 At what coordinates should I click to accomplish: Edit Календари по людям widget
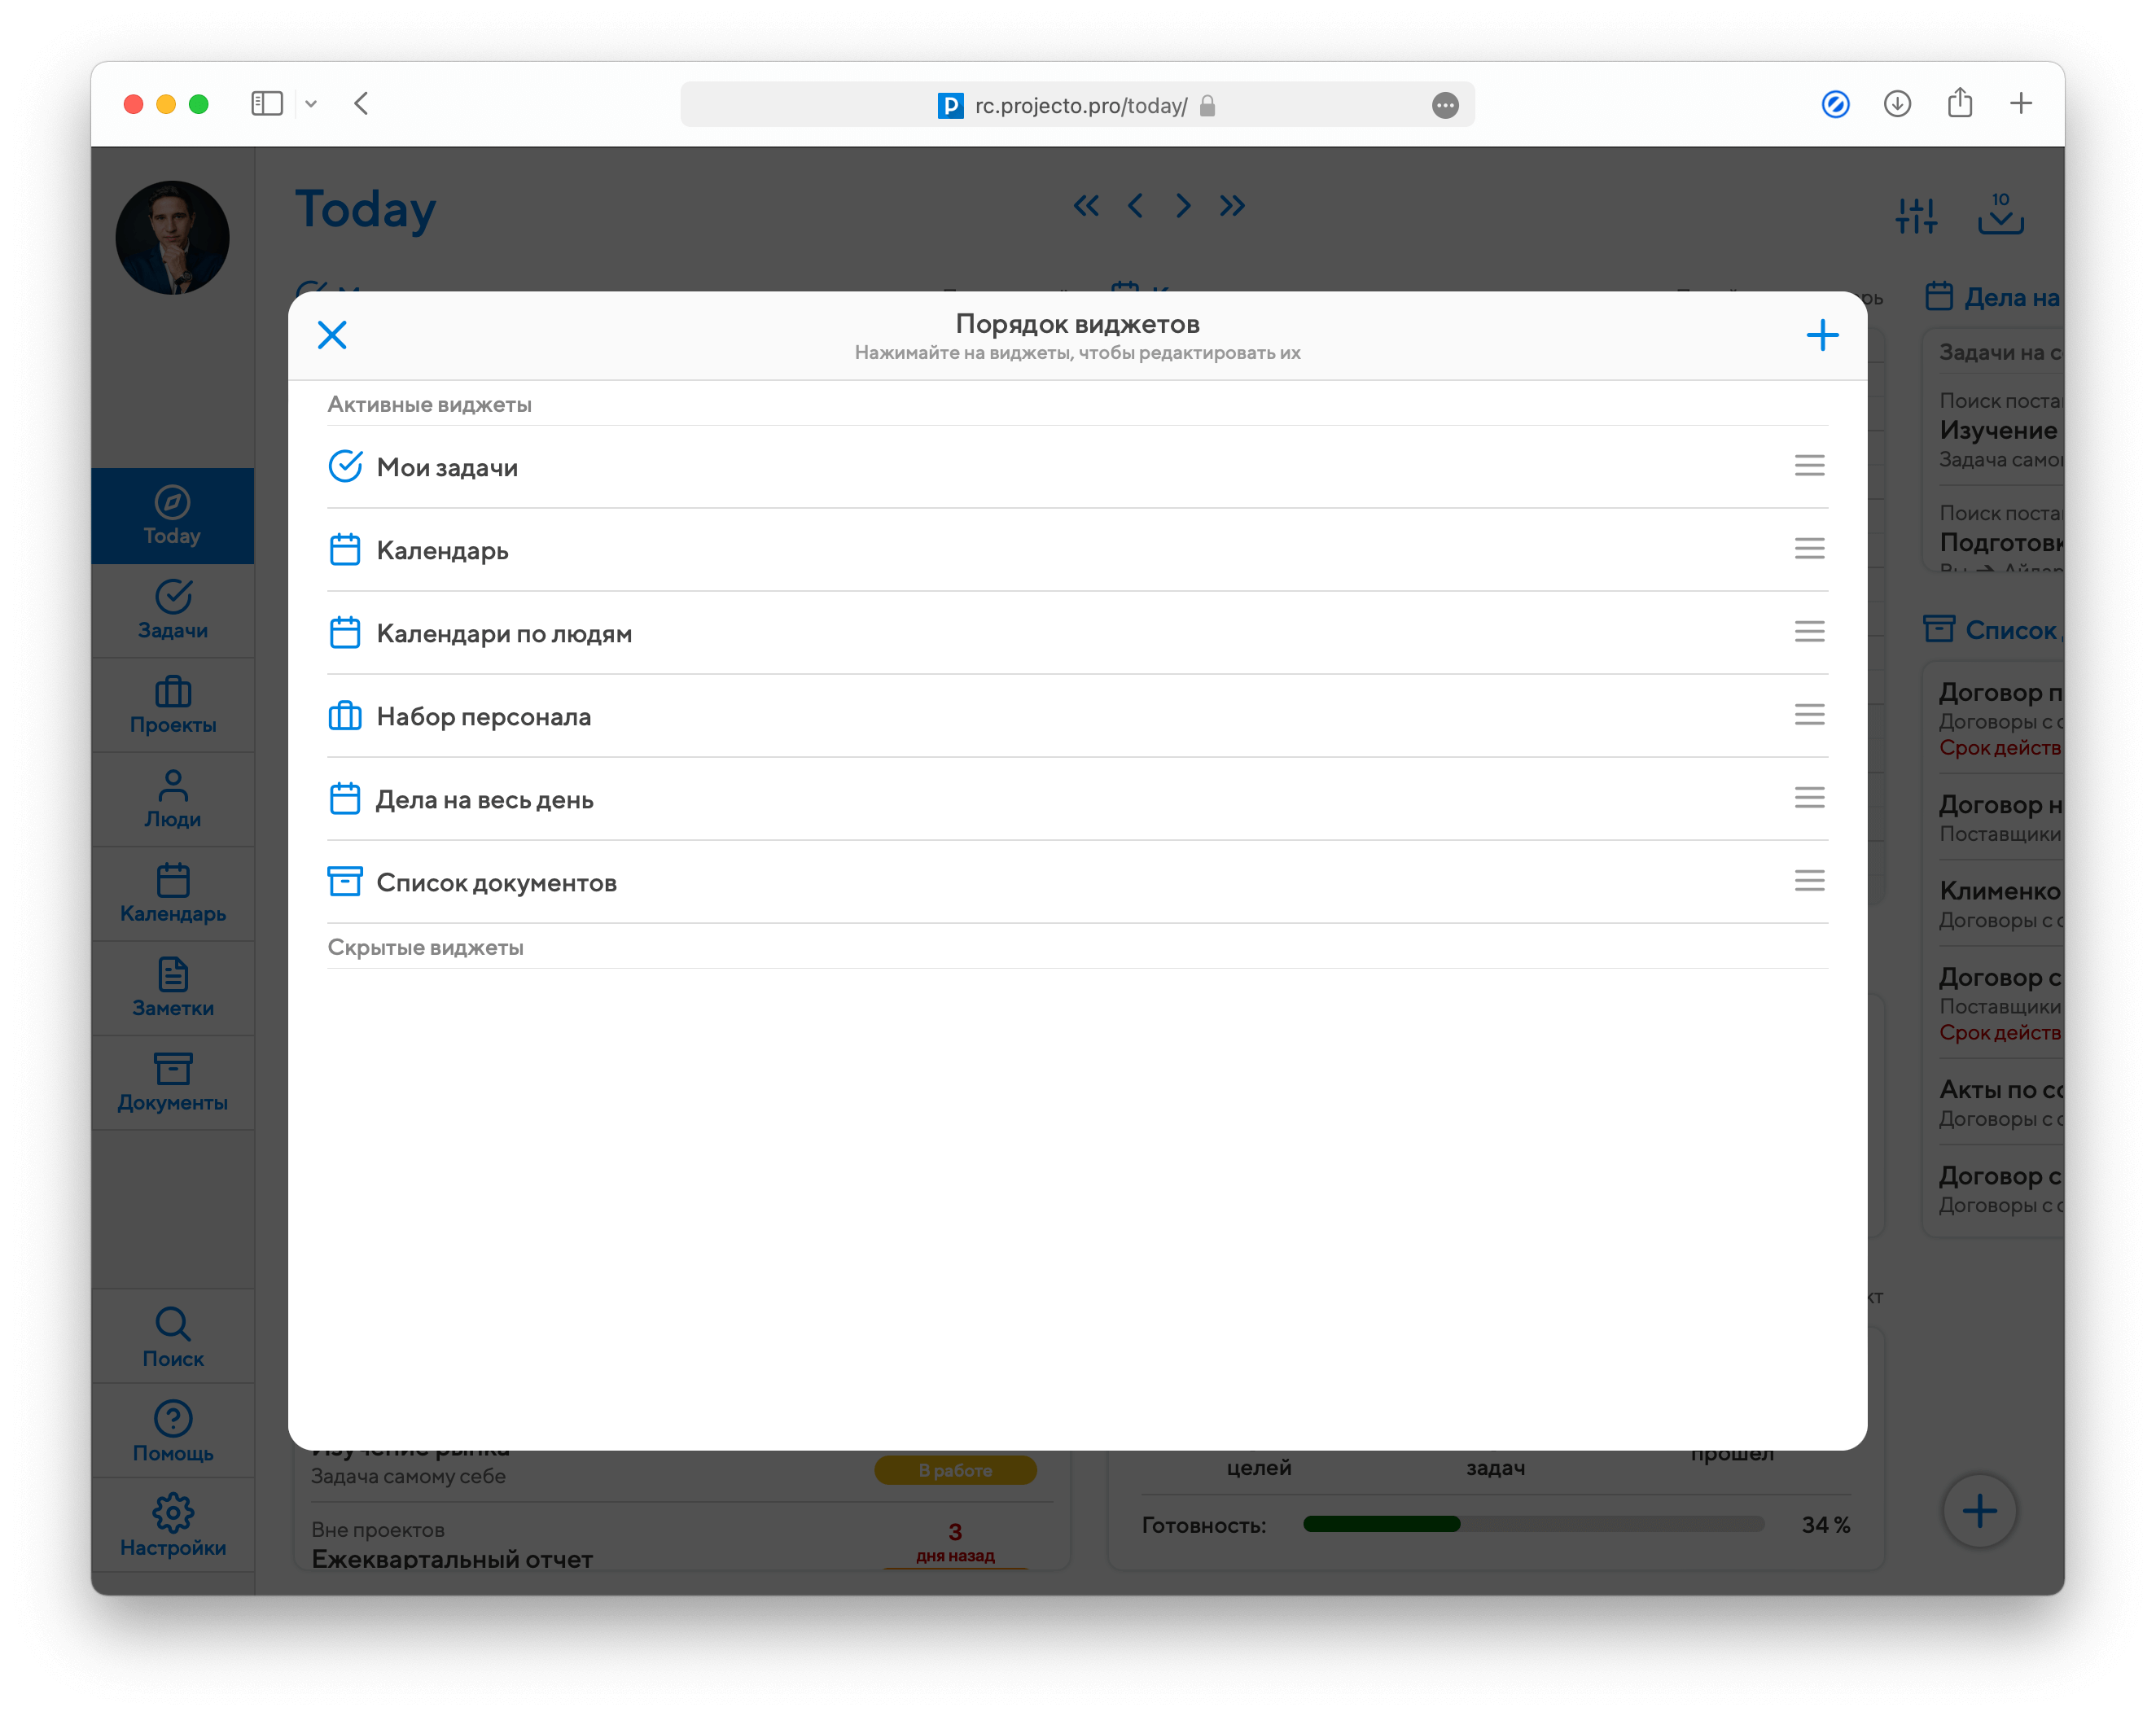[504, 634]
